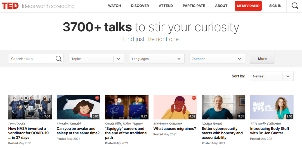302x148 pixels.
Task: Click speaker names Sarah Ellis, Helen Tupper
Action: point(124,124)
